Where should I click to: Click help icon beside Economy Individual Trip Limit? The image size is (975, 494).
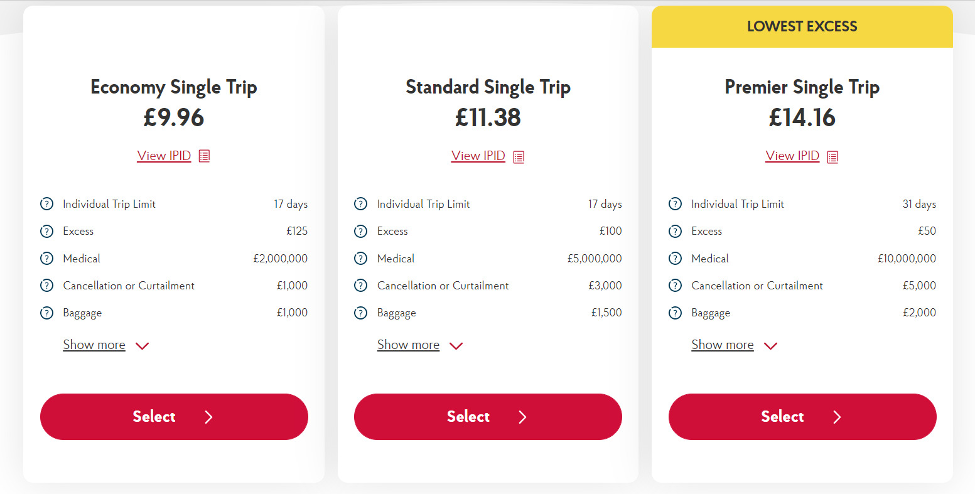(x=47, y=204)
